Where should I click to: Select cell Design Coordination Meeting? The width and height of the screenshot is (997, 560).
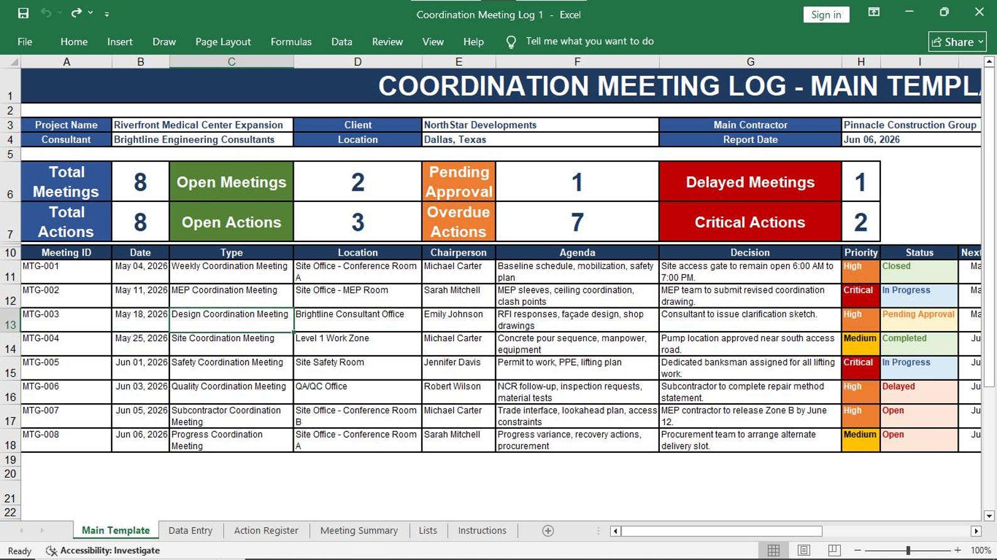(x=231, y=320)
